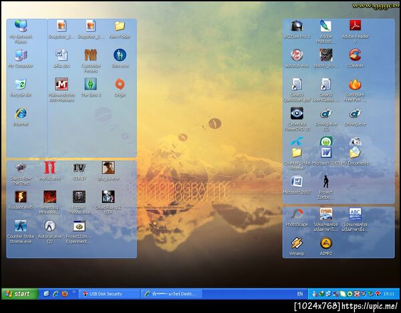
Task: Click the system tray clock 19:11
Action: [389, 294]
